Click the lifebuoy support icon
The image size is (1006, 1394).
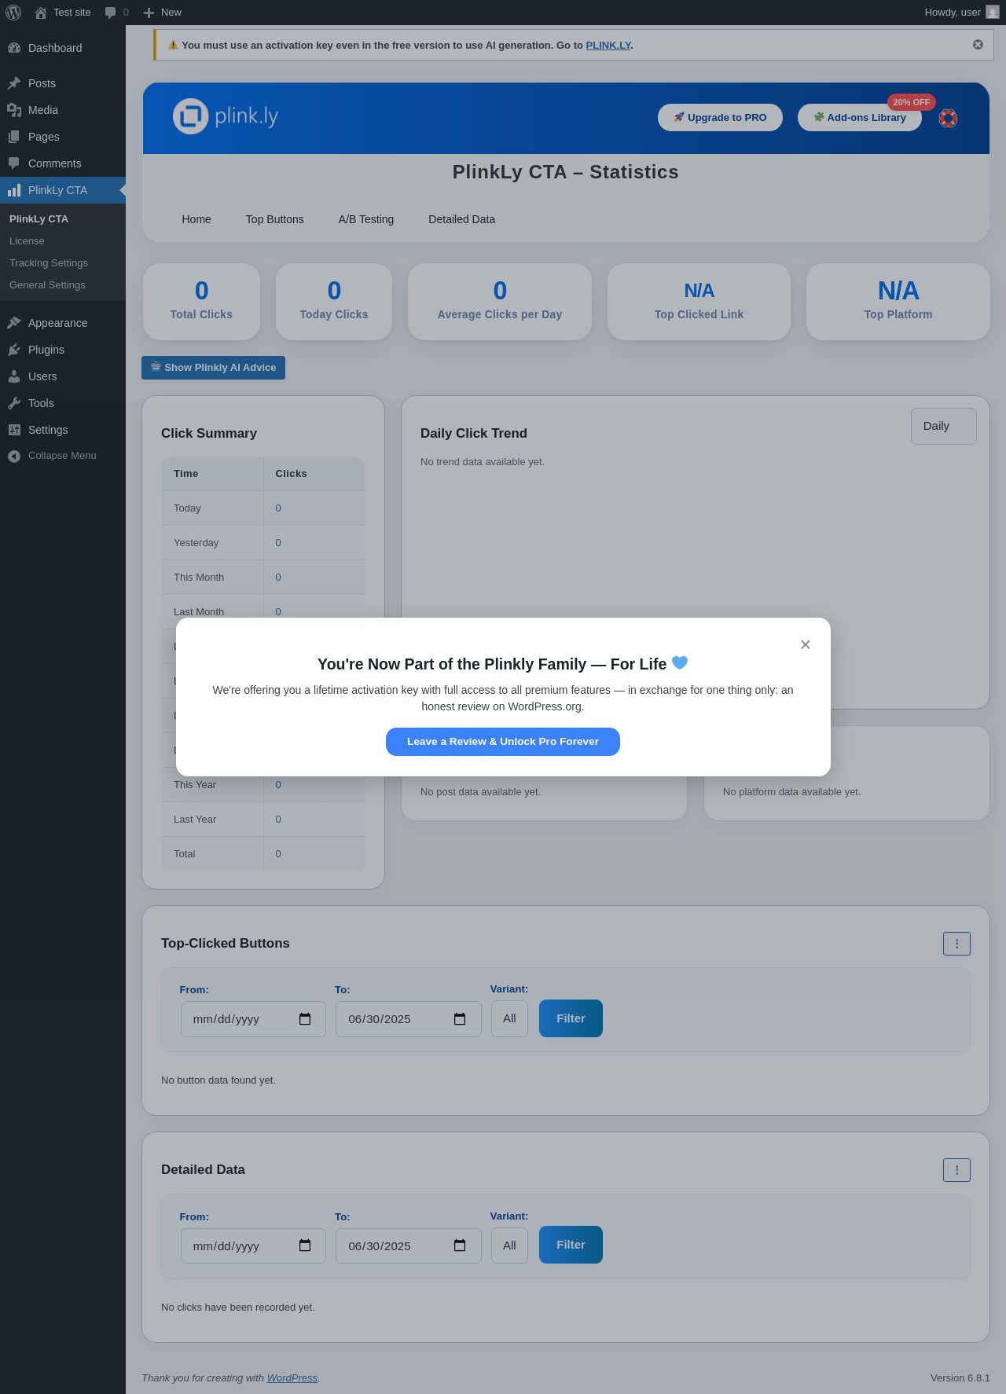(949, 118)
